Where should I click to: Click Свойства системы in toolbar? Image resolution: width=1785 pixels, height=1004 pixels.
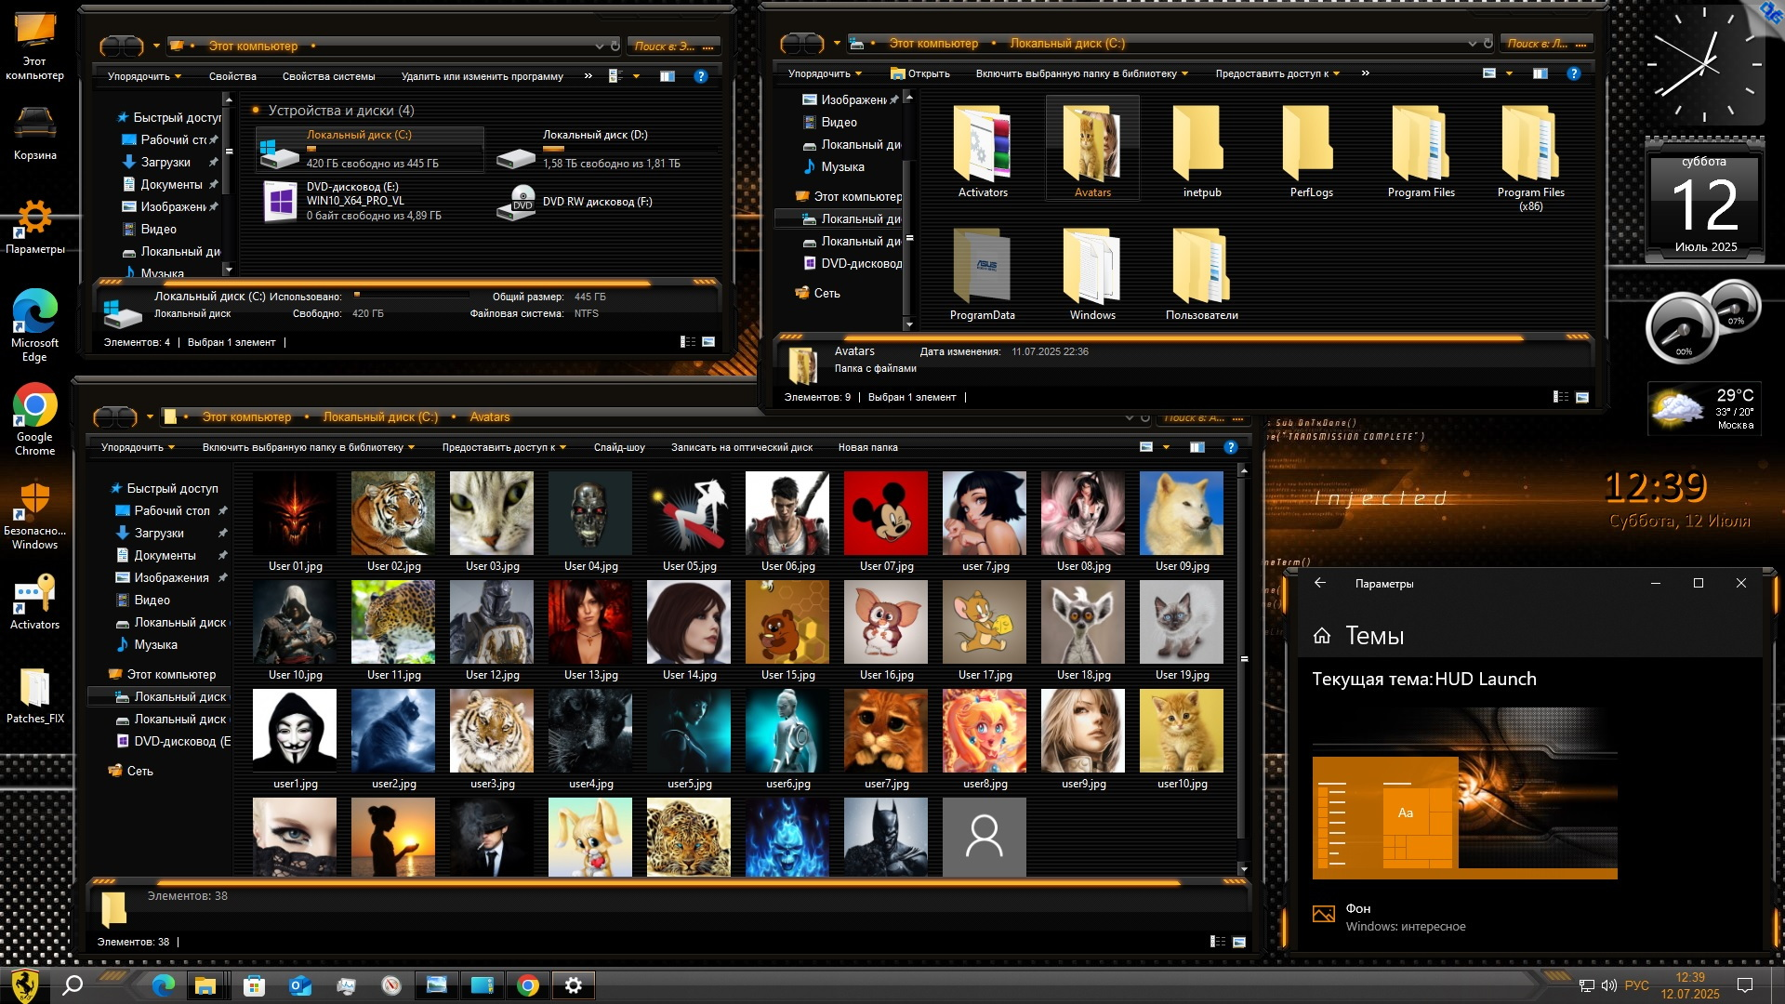tap(328, 76)
